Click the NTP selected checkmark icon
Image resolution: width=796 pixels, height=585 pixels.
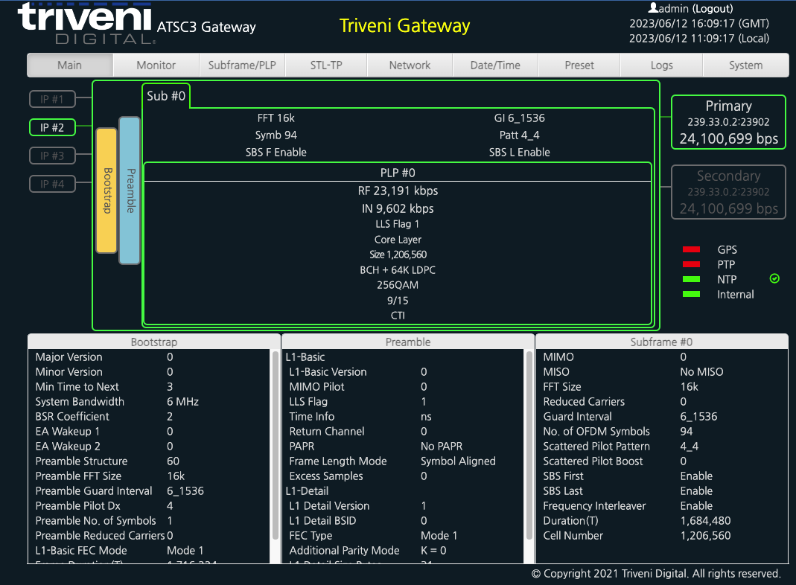(774, 278)
